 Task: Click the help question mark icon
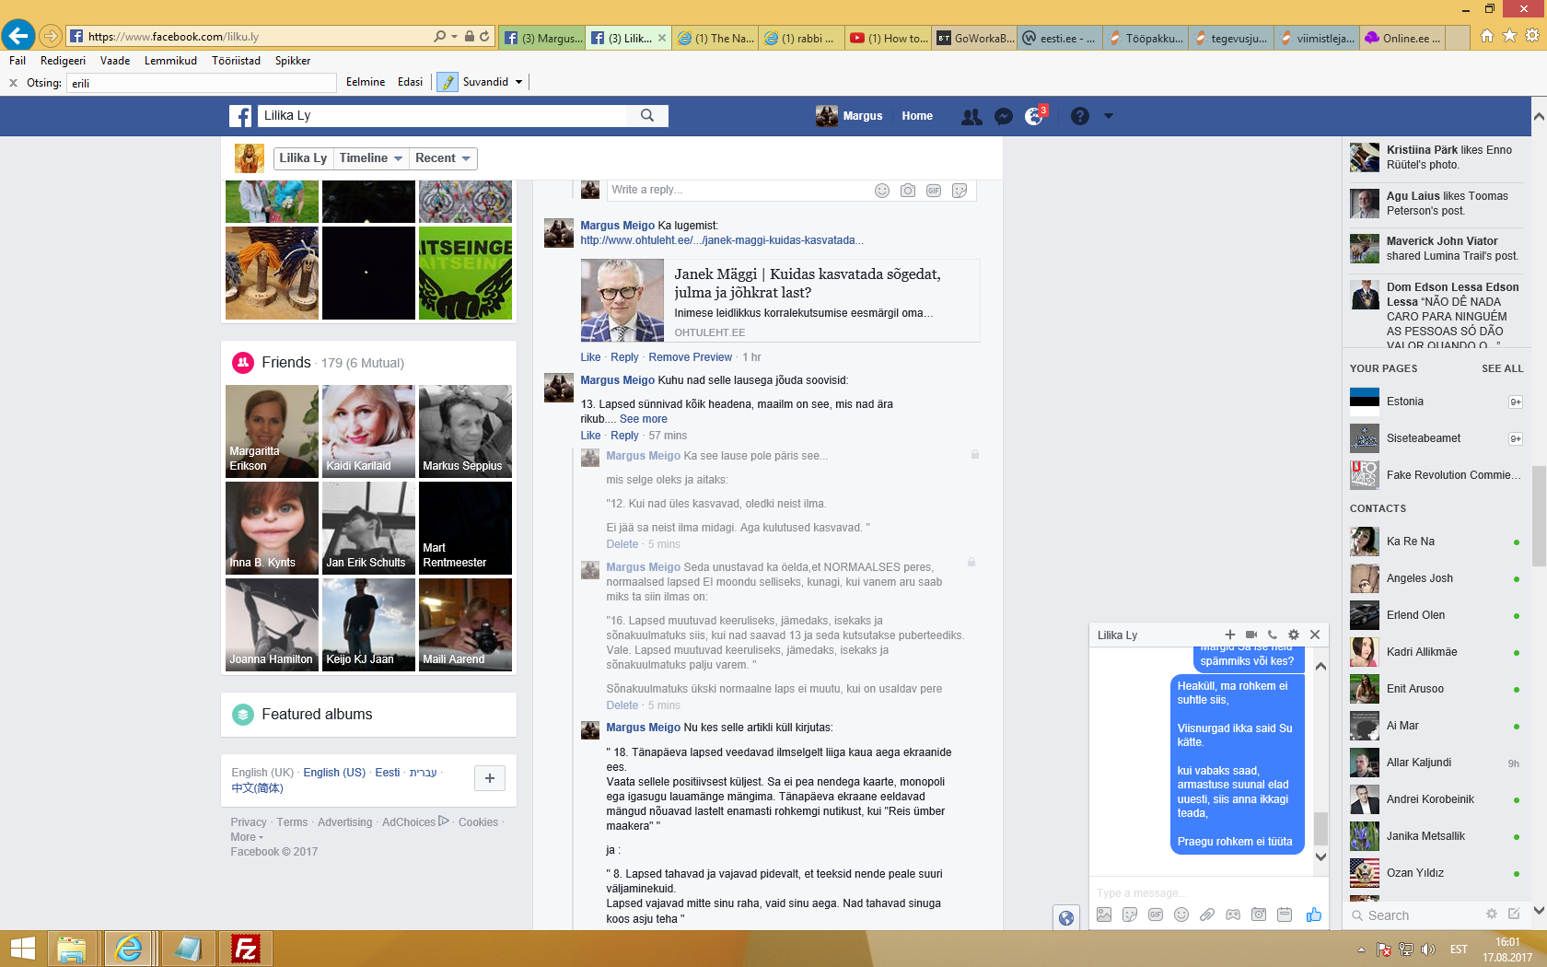[1080, 117]
